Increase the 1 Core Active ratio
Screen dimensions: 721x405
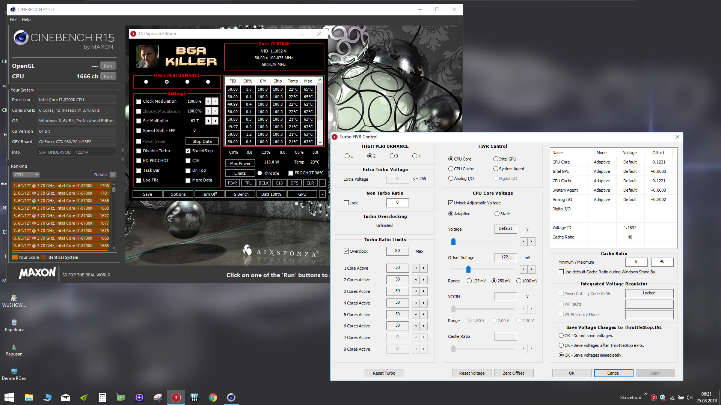[424, 268]
